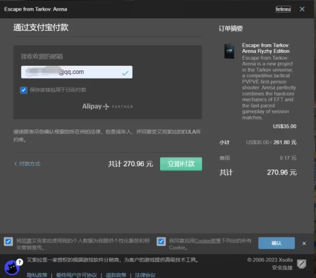Click the question mark badge on help icon
The width and height of the screenshot is (316, 278).
click(x=19, y=262)
